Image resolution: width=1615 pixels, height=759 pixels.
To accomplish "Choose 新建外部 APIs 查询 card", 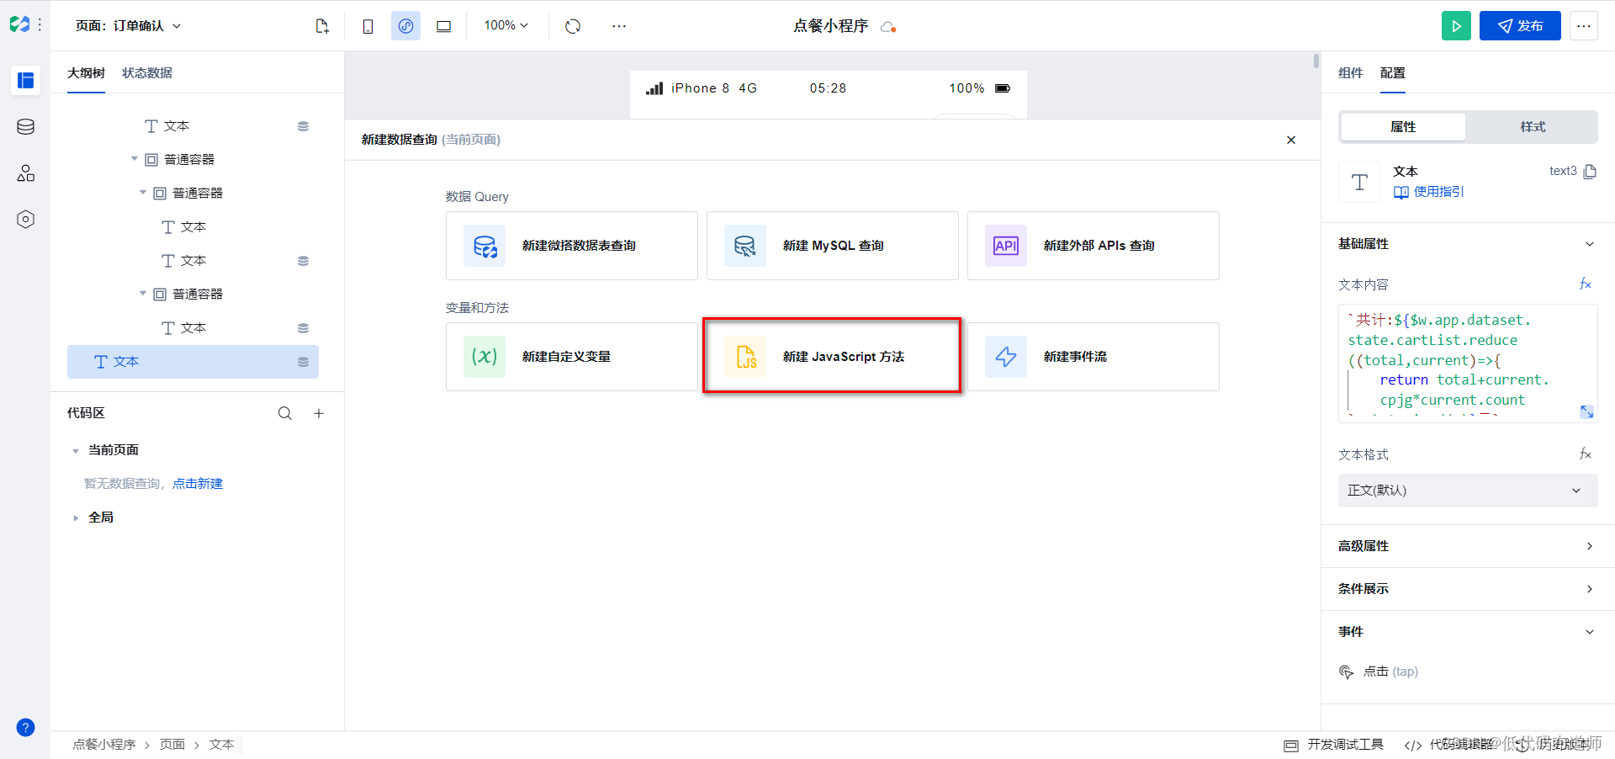I will tap(1093, 246).
